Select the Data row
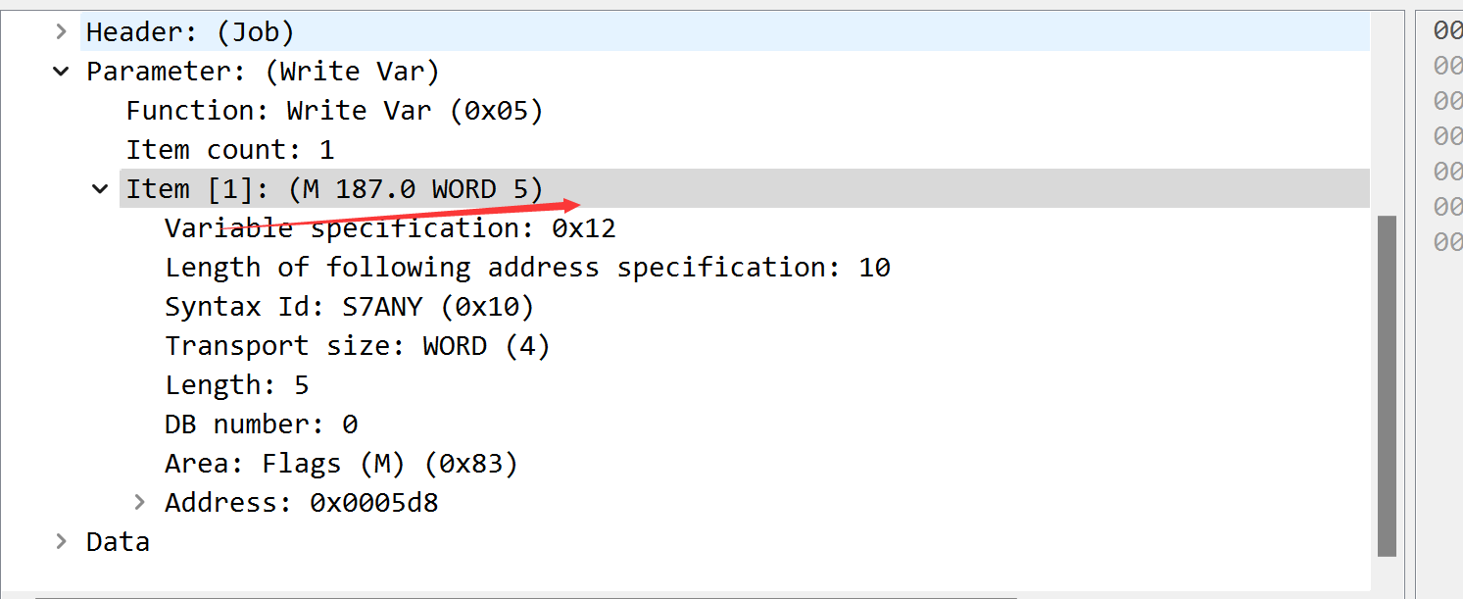 coord(118,542)
